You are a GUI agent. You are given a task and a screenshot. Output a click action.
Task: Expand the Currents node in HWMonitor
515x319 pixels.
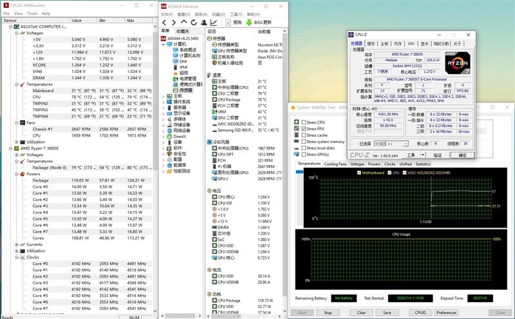point(17,244)
